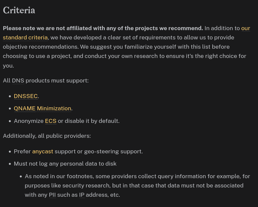Click 'As noted in our footnotes' text
The height and width of the screenshot is (207, 258).
60,176
